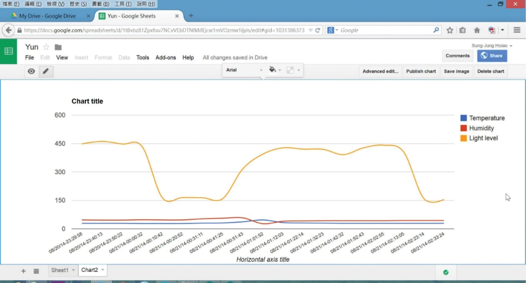Add a new sheet with plus icon
The height and width of the screenshot is (283, 526).
point(23,271)
